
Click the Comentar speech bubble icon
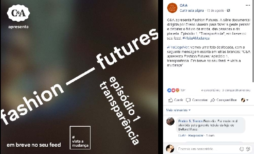point(188,100)
